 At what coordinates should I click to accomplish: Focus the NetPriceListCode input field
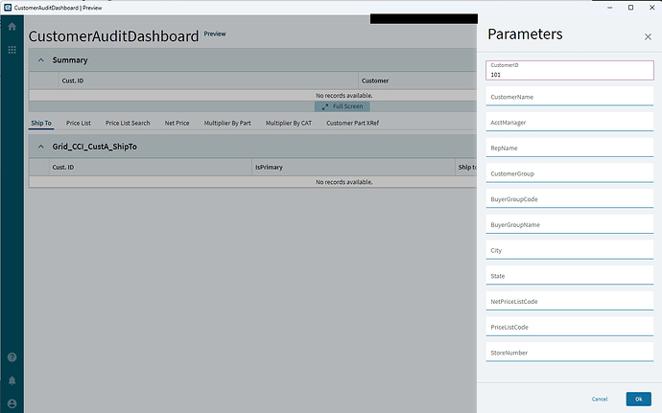(x=570, y=301)
